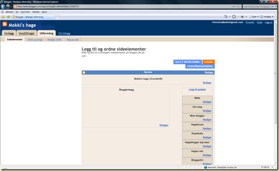This screenshot has width=279, height=171.
Task: Expand the address bar history dropdown
Action: click(x=233, y=6)
